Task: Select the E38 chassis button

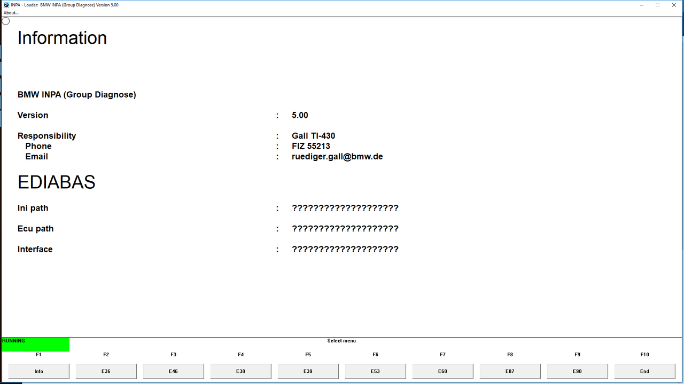Action: point(240,371)
